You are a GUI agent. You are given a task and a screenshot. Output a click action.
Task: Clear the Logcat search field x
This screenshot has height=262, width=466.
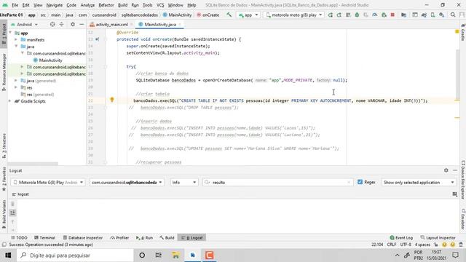(x=349, y=183)
